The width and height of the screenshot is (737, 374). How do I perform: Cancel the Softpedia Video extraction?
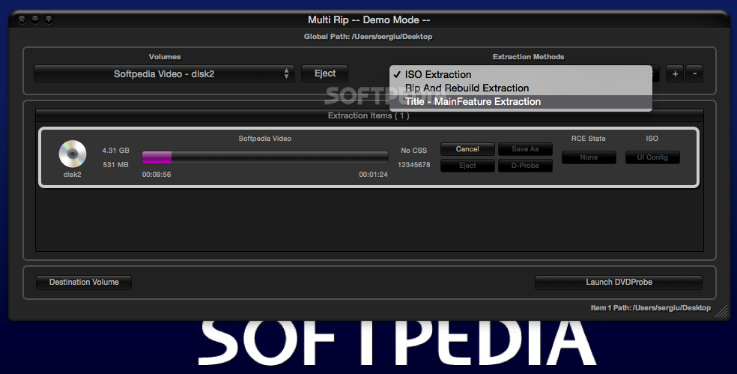pos(467,149)
